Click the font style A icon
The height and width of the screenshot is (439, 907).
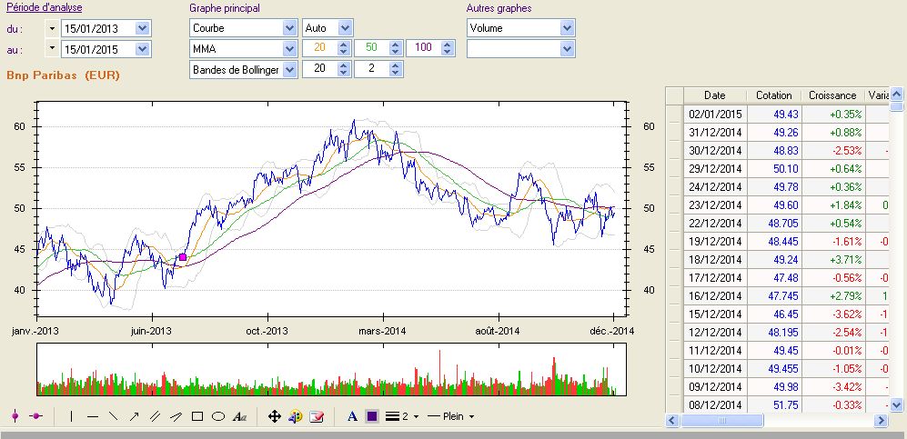(x=352, y=416)
